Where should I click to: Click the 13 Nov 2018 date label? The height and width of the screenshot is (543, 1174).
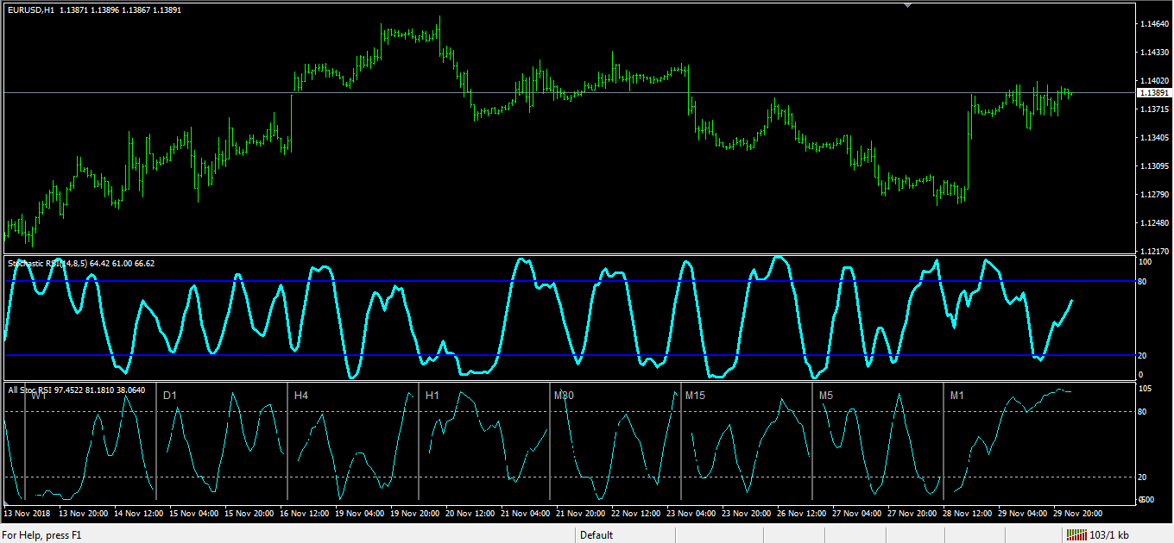point(27,513)
